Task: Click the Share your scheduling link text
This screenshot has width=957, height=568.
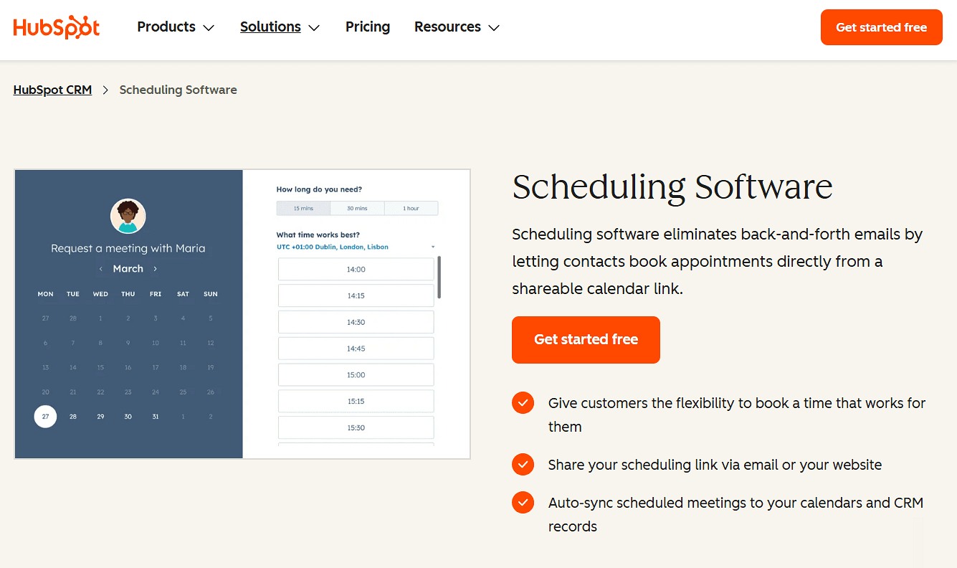Action: (x=715, y=465)
